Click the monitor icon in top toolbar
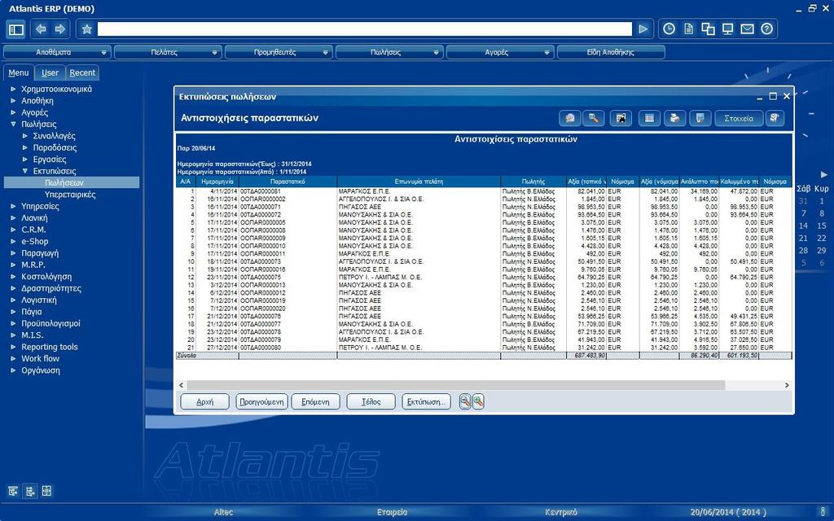 coord(727,29)
